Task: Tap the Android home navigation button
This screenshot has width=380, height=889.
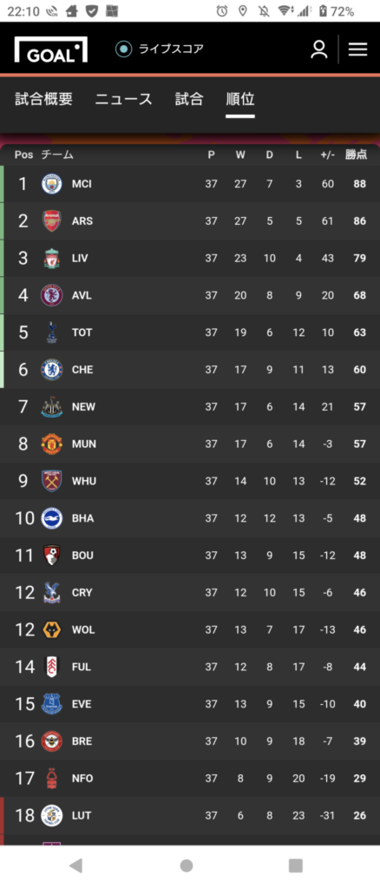Action: [x=187, y=866]
